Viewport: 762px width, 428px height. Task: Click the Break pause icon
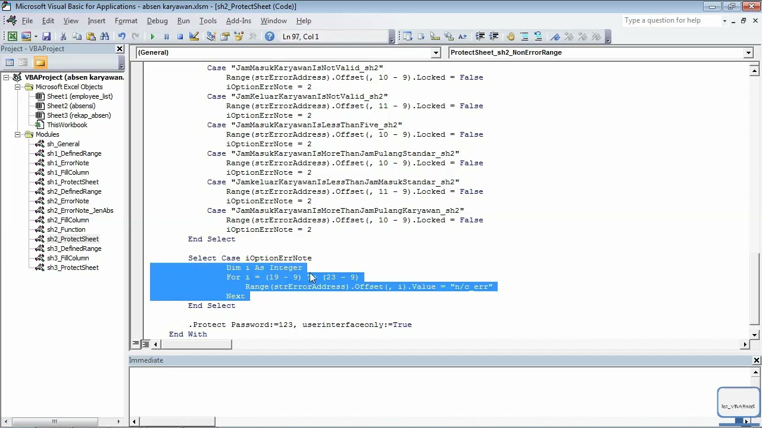click(166, 36)
